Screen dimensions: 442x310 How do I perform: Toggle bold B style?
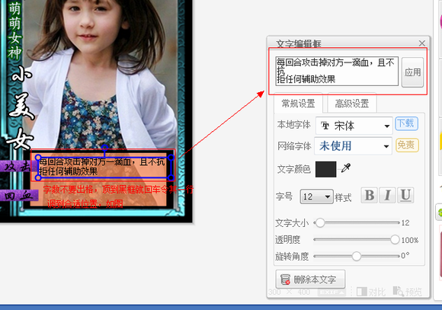[x=370, y=195]
